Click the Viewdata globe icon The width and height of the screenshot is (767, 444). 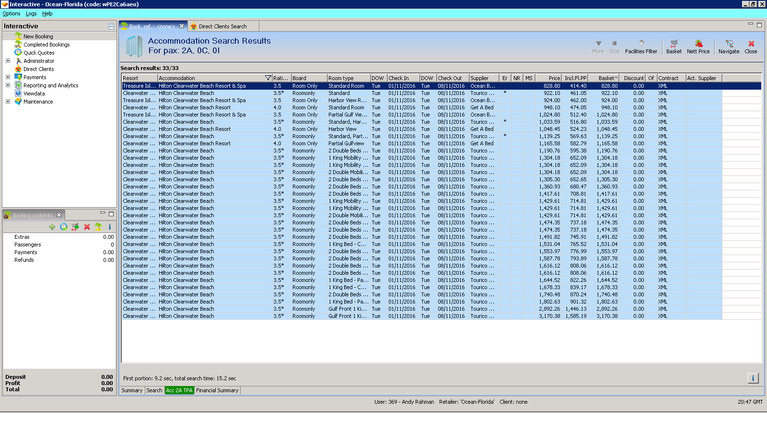(x=18, y=93)
